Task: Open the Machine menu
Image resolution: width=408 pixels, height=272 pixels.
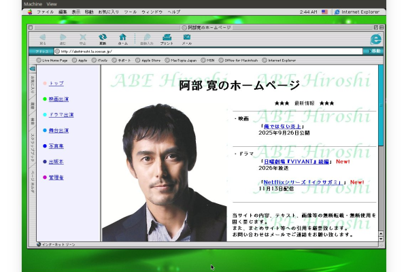Action: [33, 4]
